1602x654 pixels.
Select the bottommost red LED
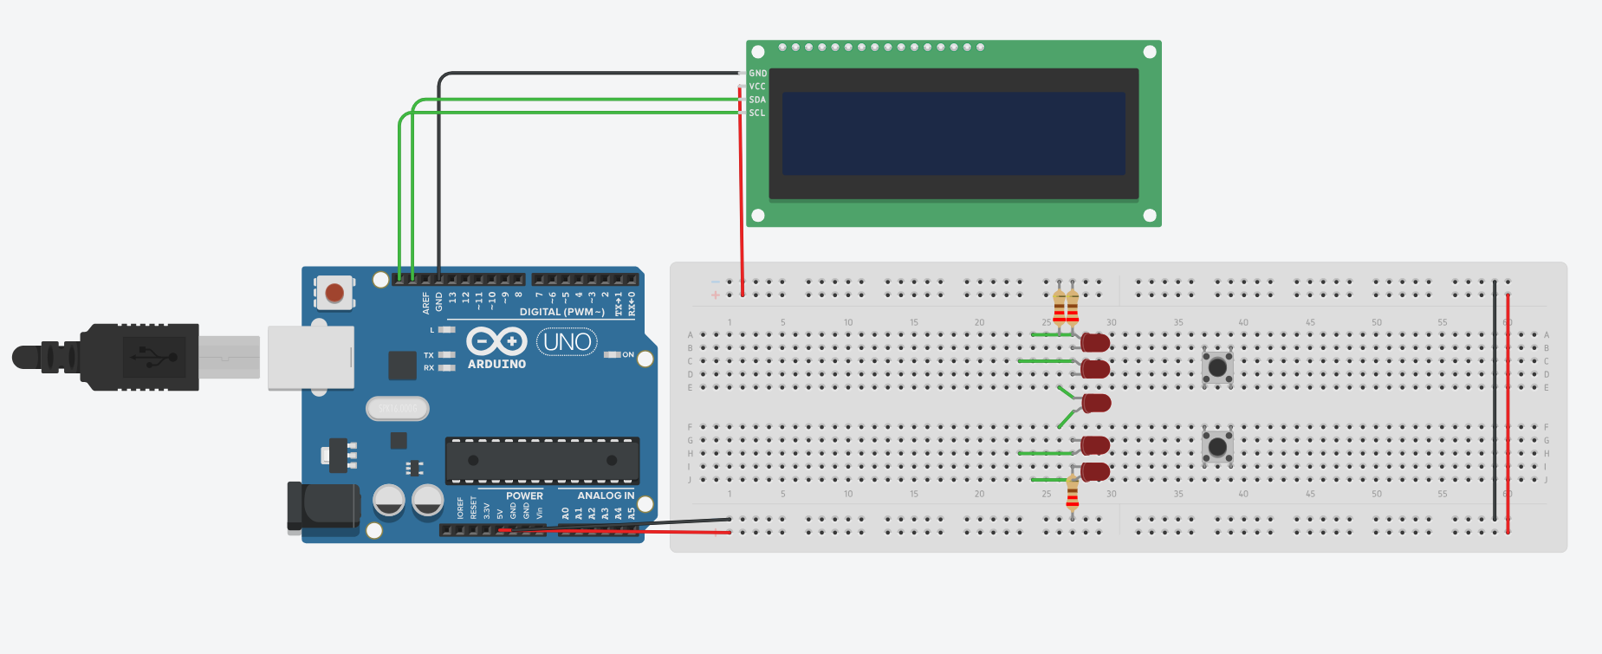(1094, 472)
